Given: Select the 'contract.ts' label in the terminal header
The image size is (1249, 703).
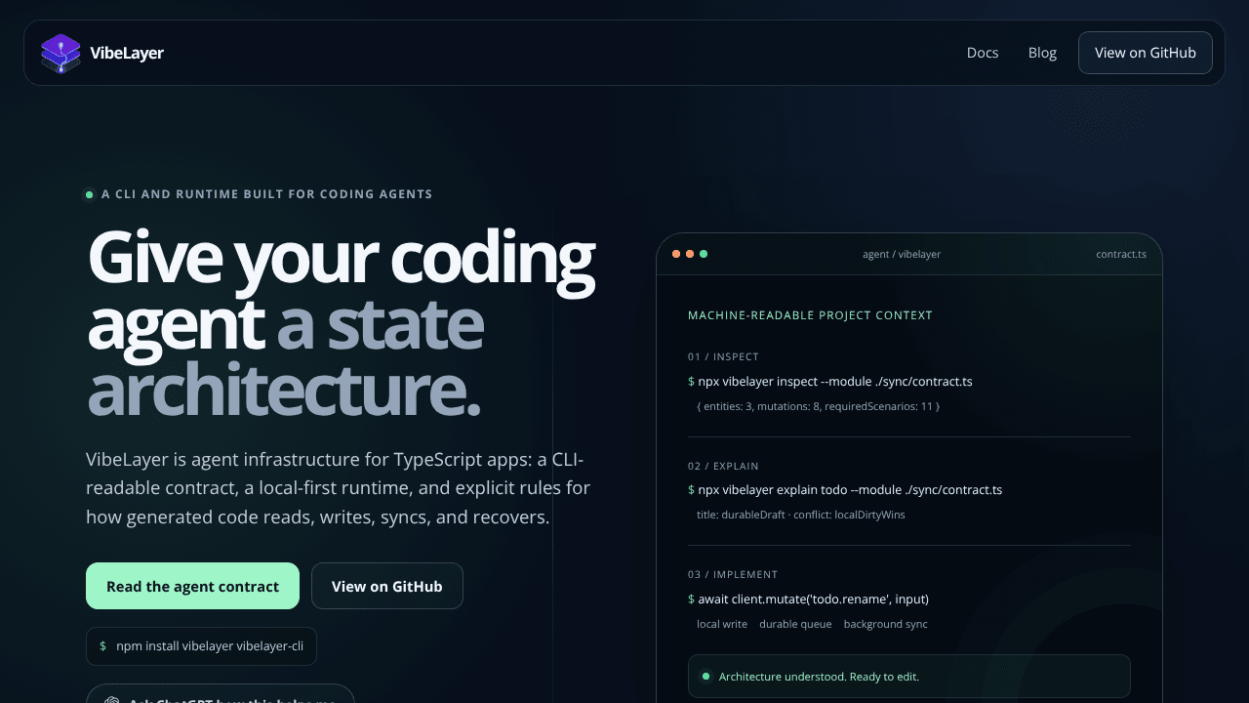Looking at the screenshot, I should click(x=1121, y=254).
